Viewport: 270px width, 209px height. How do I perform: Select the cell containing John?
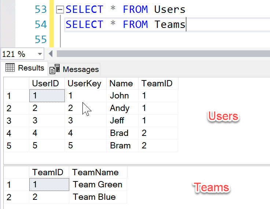click(x=119, y=96)
